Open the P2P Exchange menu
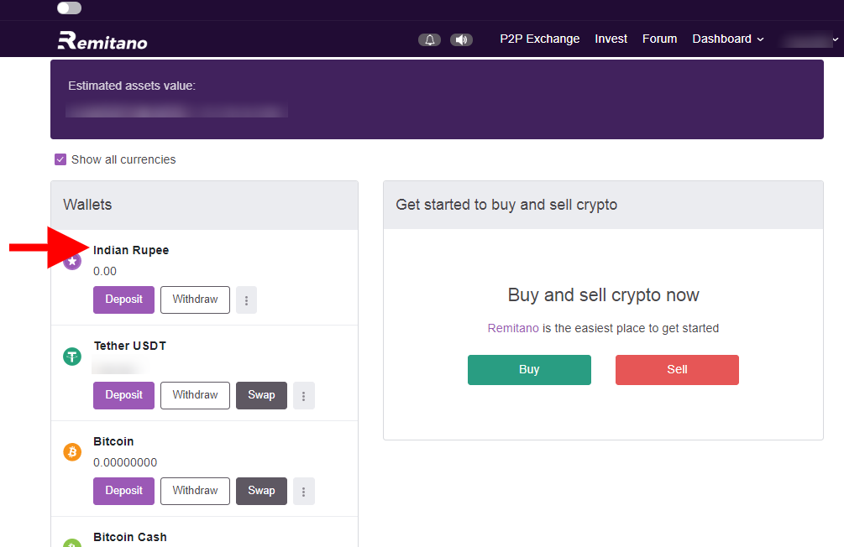 (x=539, y=39)
